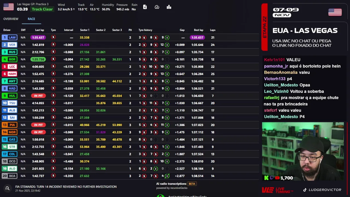Click the streamer webcam thumbnail
350x197 pixels.
(x=303, y=152)
